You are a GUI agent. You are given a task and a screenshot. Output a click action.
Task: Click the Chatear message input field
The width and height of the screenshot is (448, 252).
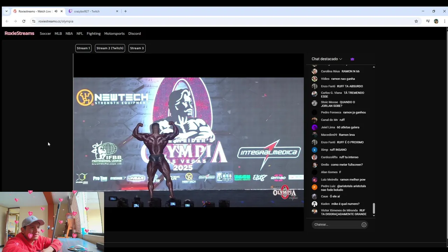pyautogui.click(x=337, y=224)
